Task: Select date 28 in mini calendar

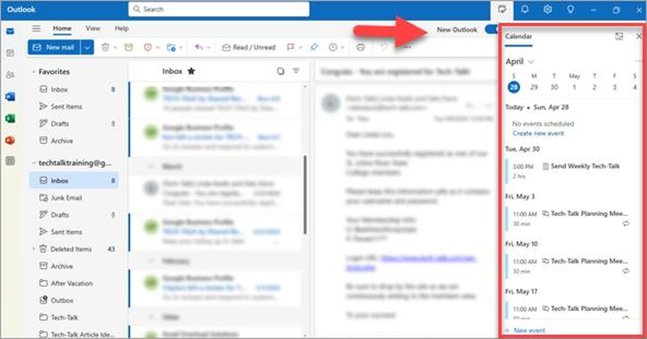Action: (513, 87)
